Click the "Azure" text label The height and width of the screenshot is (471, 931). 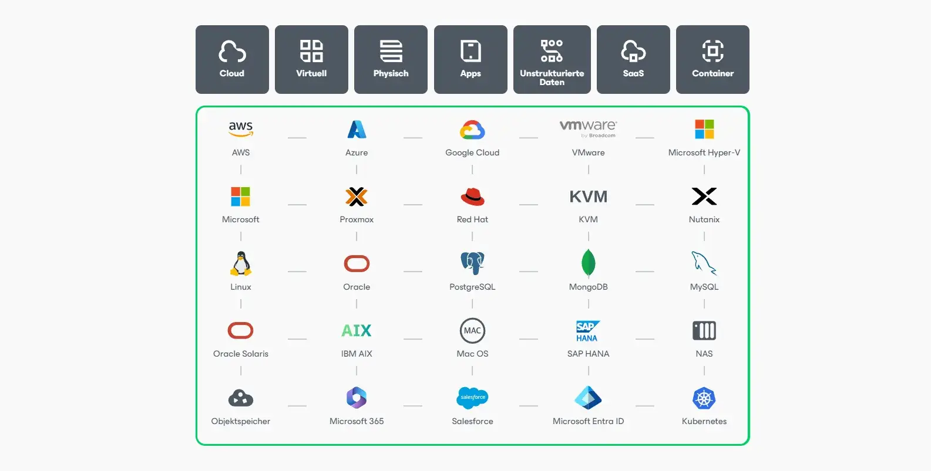[x=357, y=153]
